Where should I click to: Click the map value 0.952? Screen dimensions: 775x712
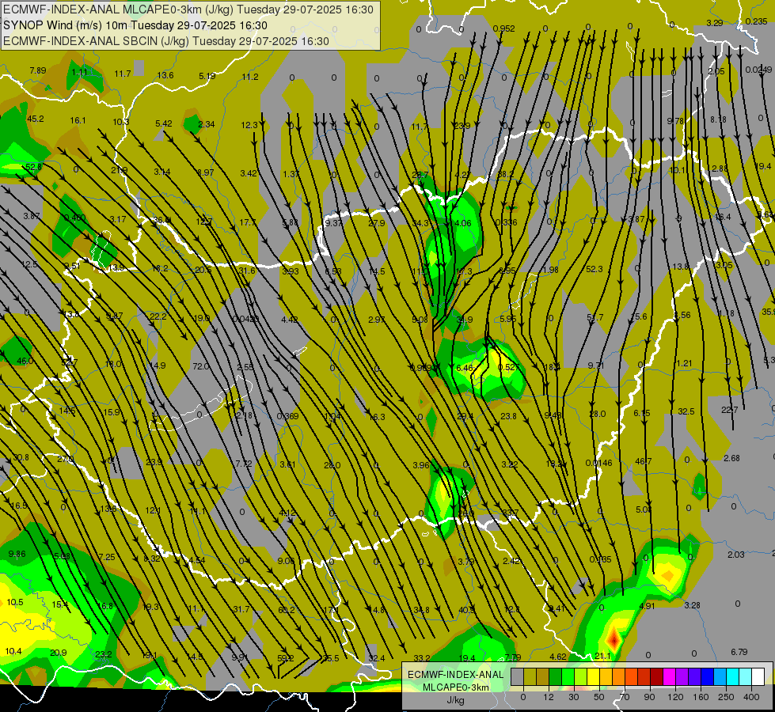[503, 28]
